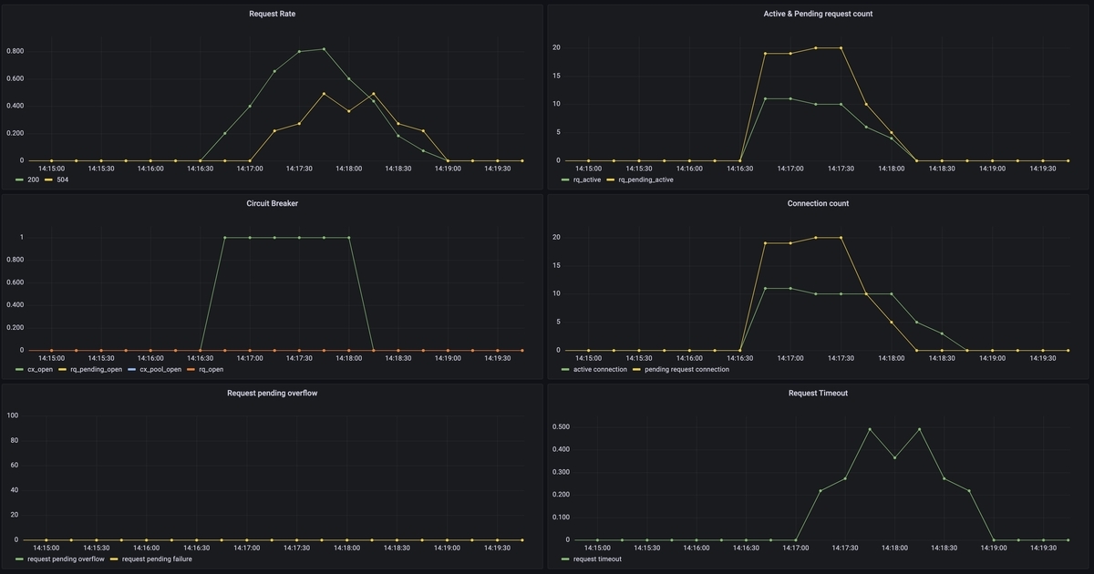
Task: Toggle the 504 series legend label
Action: click(63, 179)
